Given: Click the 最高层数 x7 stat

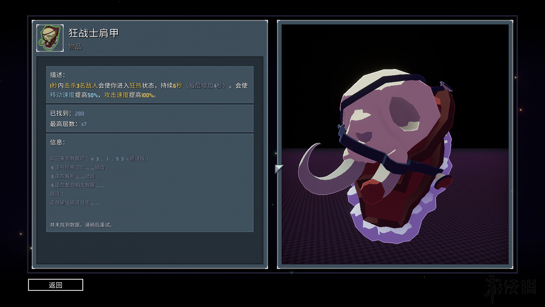Looking at the screenshot, I should 84,124.
